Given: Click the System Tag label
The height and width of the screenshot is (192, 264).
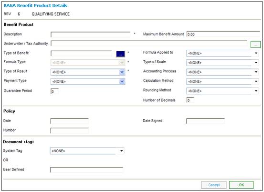Looking at the screenshot, I should click(12, 151).
